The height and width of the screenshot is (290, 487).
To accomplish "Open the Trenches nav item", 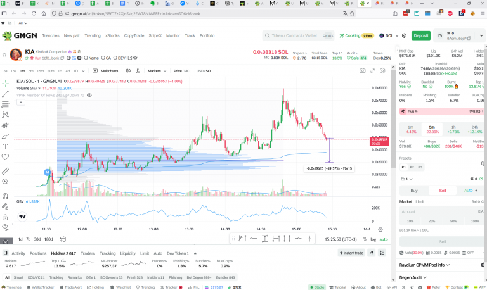I will pyautogui.click(x=51, y=35).
